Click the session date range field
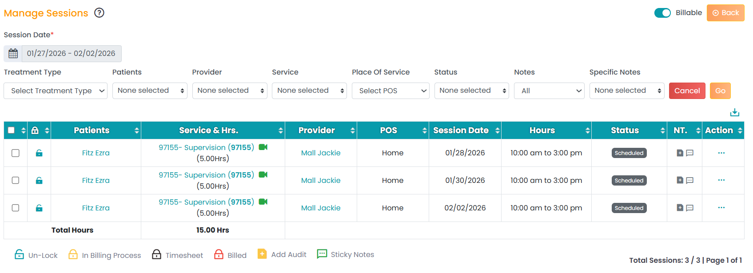Image resolution: width=753 pixels, height=273 pixels. coord(71,54)
